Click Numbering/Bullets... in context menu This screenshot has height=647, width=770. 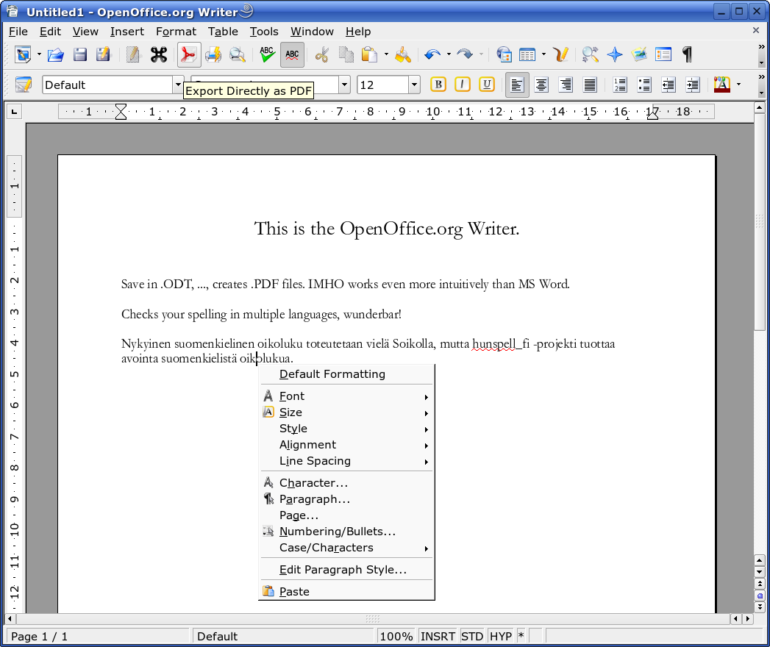tap(346, 532)
